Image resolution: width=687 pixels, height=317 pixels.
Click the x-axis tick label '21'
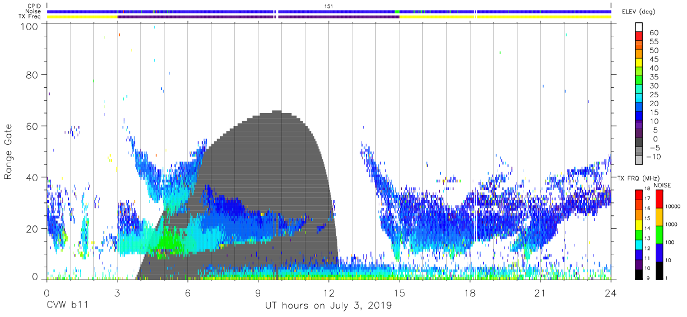(x=540, y=294)
